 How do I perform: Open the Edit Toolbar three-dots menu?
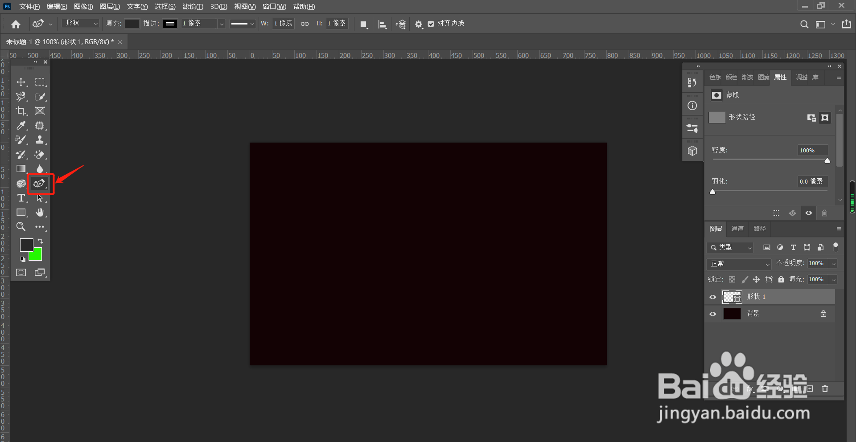coord(40,227)
